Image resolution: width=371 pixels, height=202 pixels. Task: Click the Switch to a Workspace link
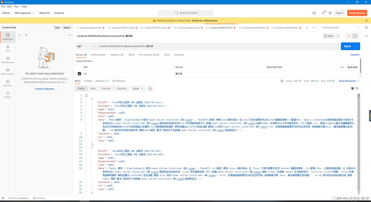tap(205, 21)
